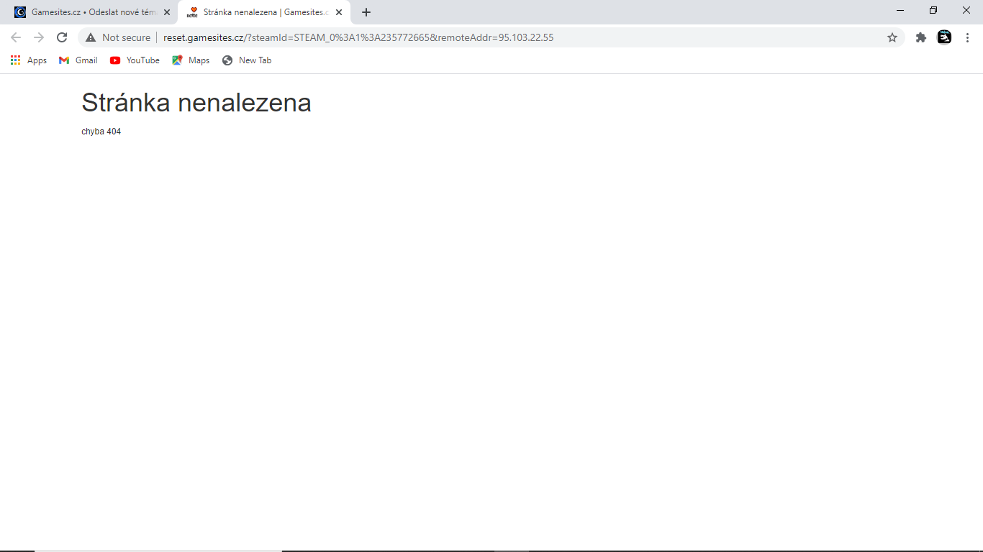983x552 pixels.
Task: Bookmark this page with the star icon
Action: pos(892,37)
